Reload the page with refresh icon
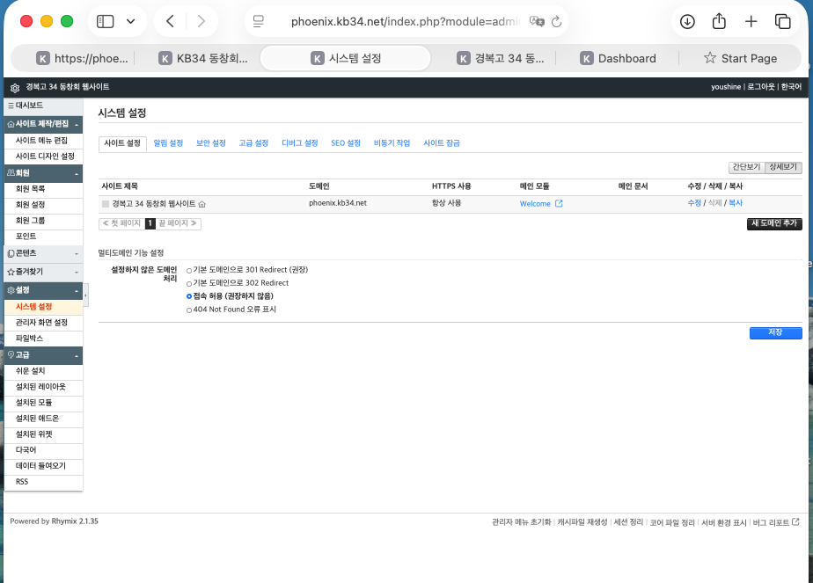Image resolution: width=813 pixels, height=583 pixels. pos(556,21)
